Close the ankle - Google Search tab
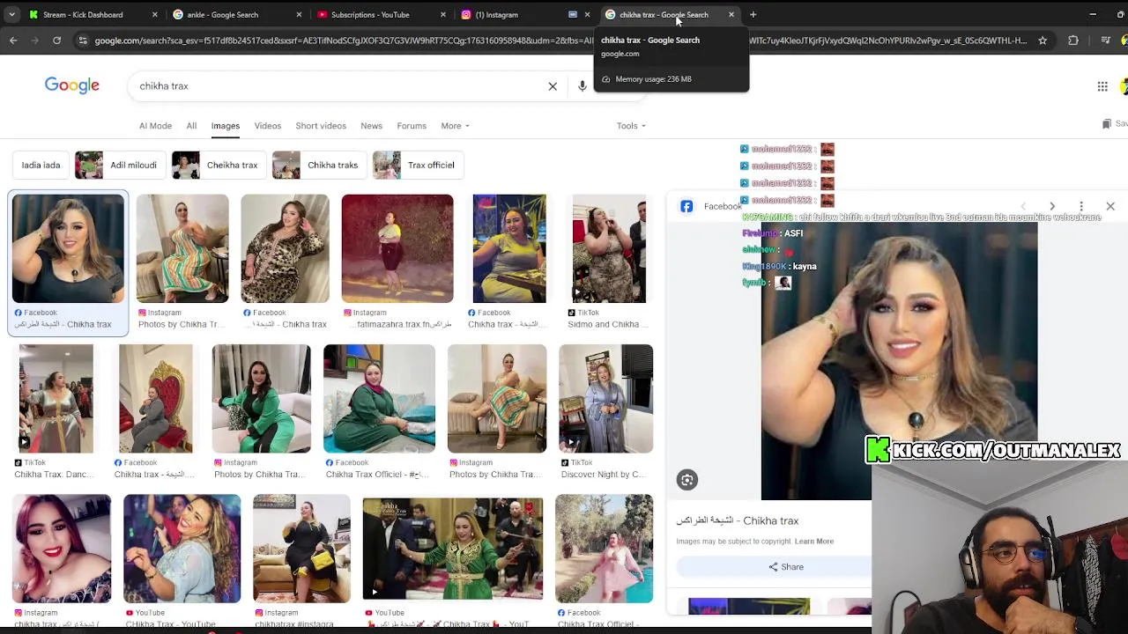This screenshot has width=1128, height=634. [299, 14]
